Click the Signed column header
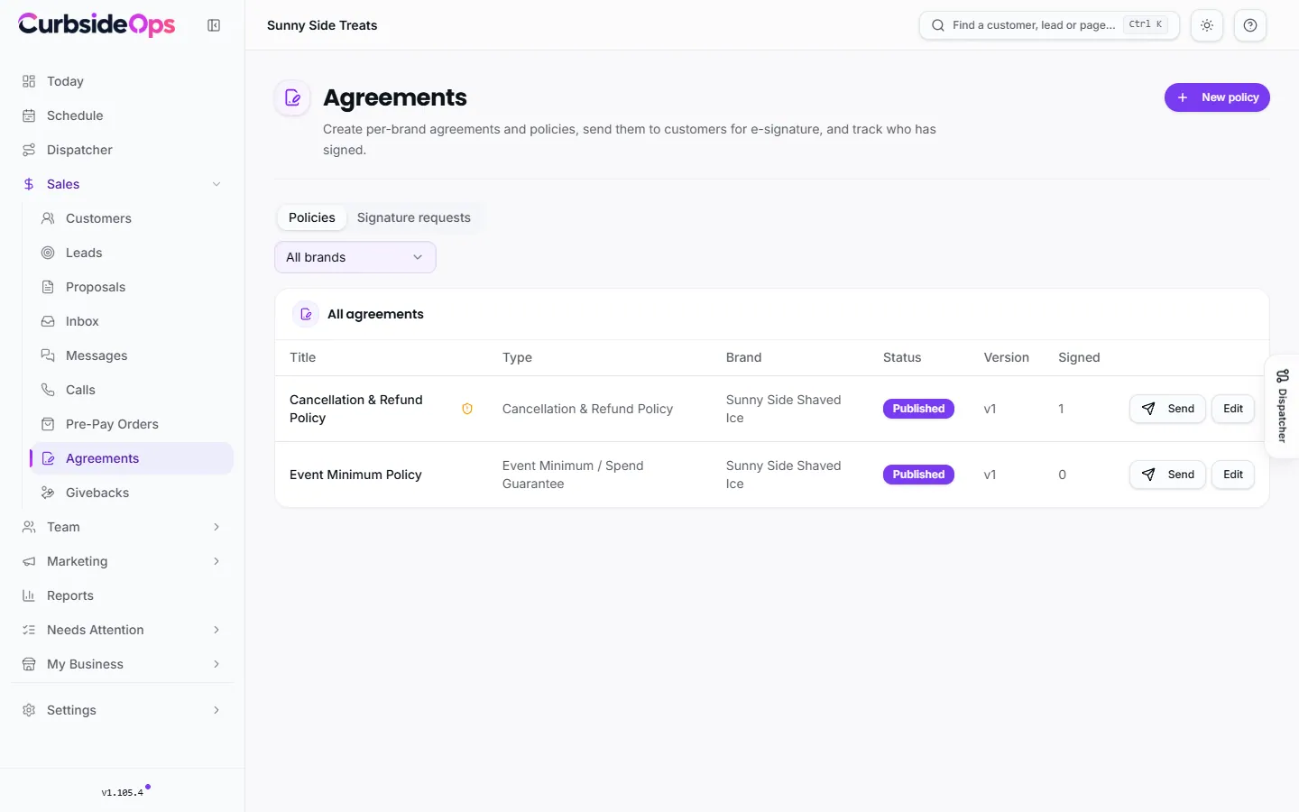The width and height of the screenshot is (1299, 812). pos(1079,357)
